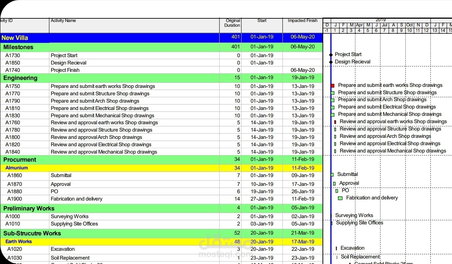Click the Activity Name column header

tap(63, 21)
